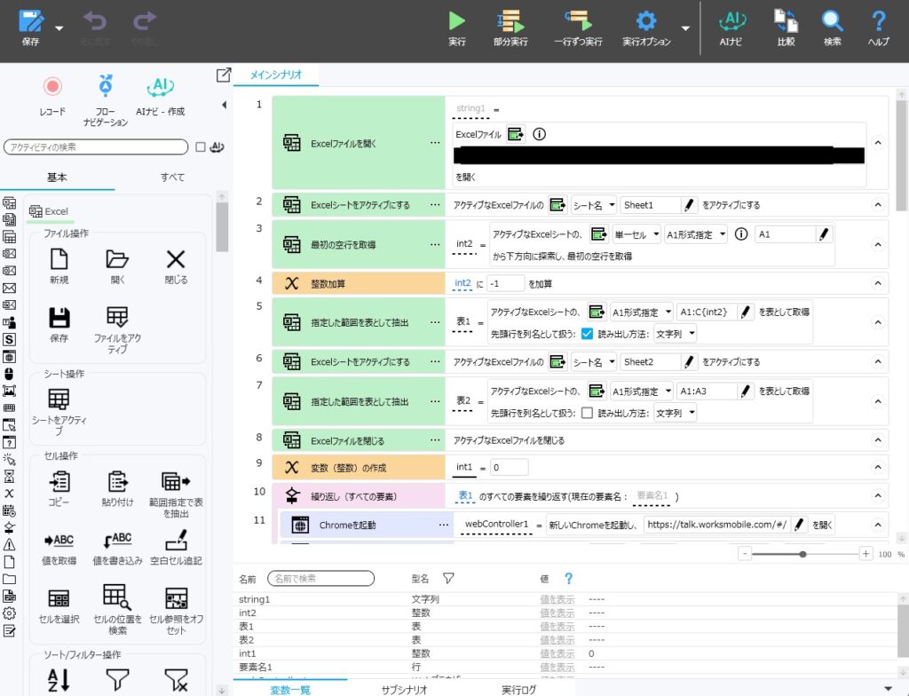Show value of 表1 via 値を表示
The height and width of the screenshot is (696, 909).
coord(557,627)
